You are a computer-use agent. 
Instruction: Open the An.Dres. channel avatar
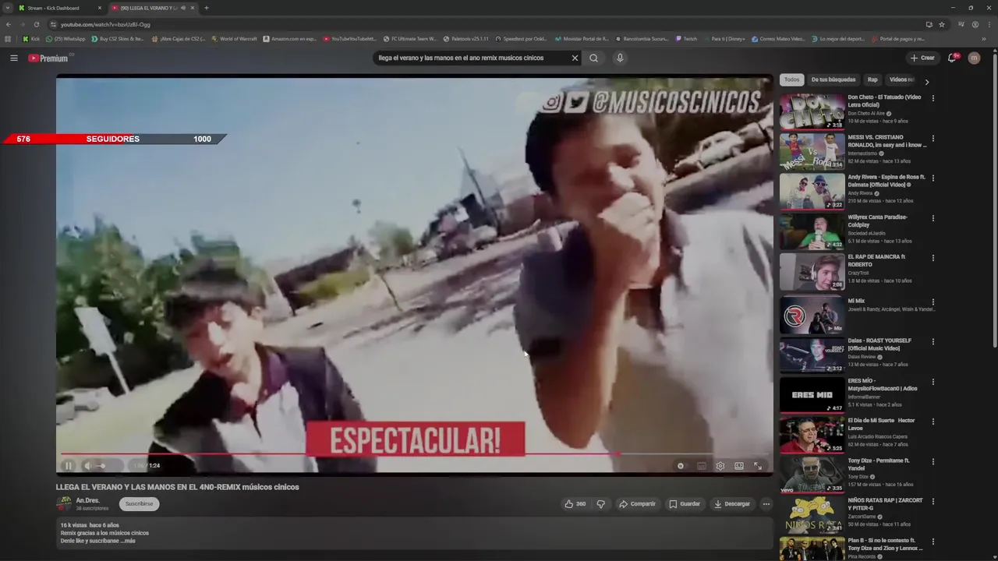(x=63, y=504)
